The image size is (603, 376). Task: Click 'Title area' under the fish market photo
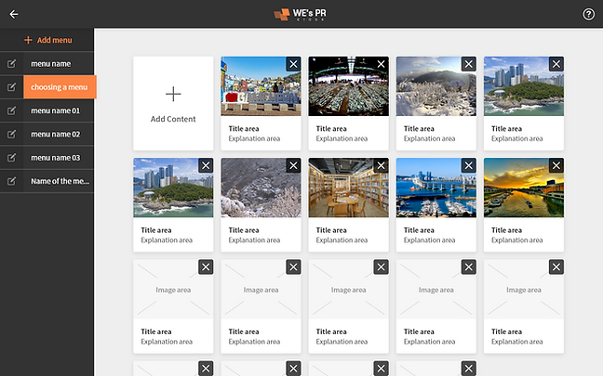(331, 128)
